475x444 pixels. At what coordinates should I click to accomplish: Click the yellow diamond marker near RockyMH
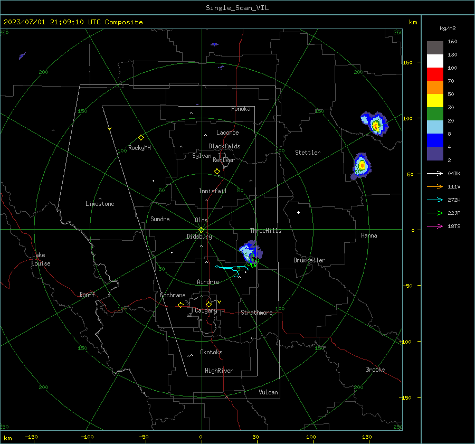pos(141,138)
